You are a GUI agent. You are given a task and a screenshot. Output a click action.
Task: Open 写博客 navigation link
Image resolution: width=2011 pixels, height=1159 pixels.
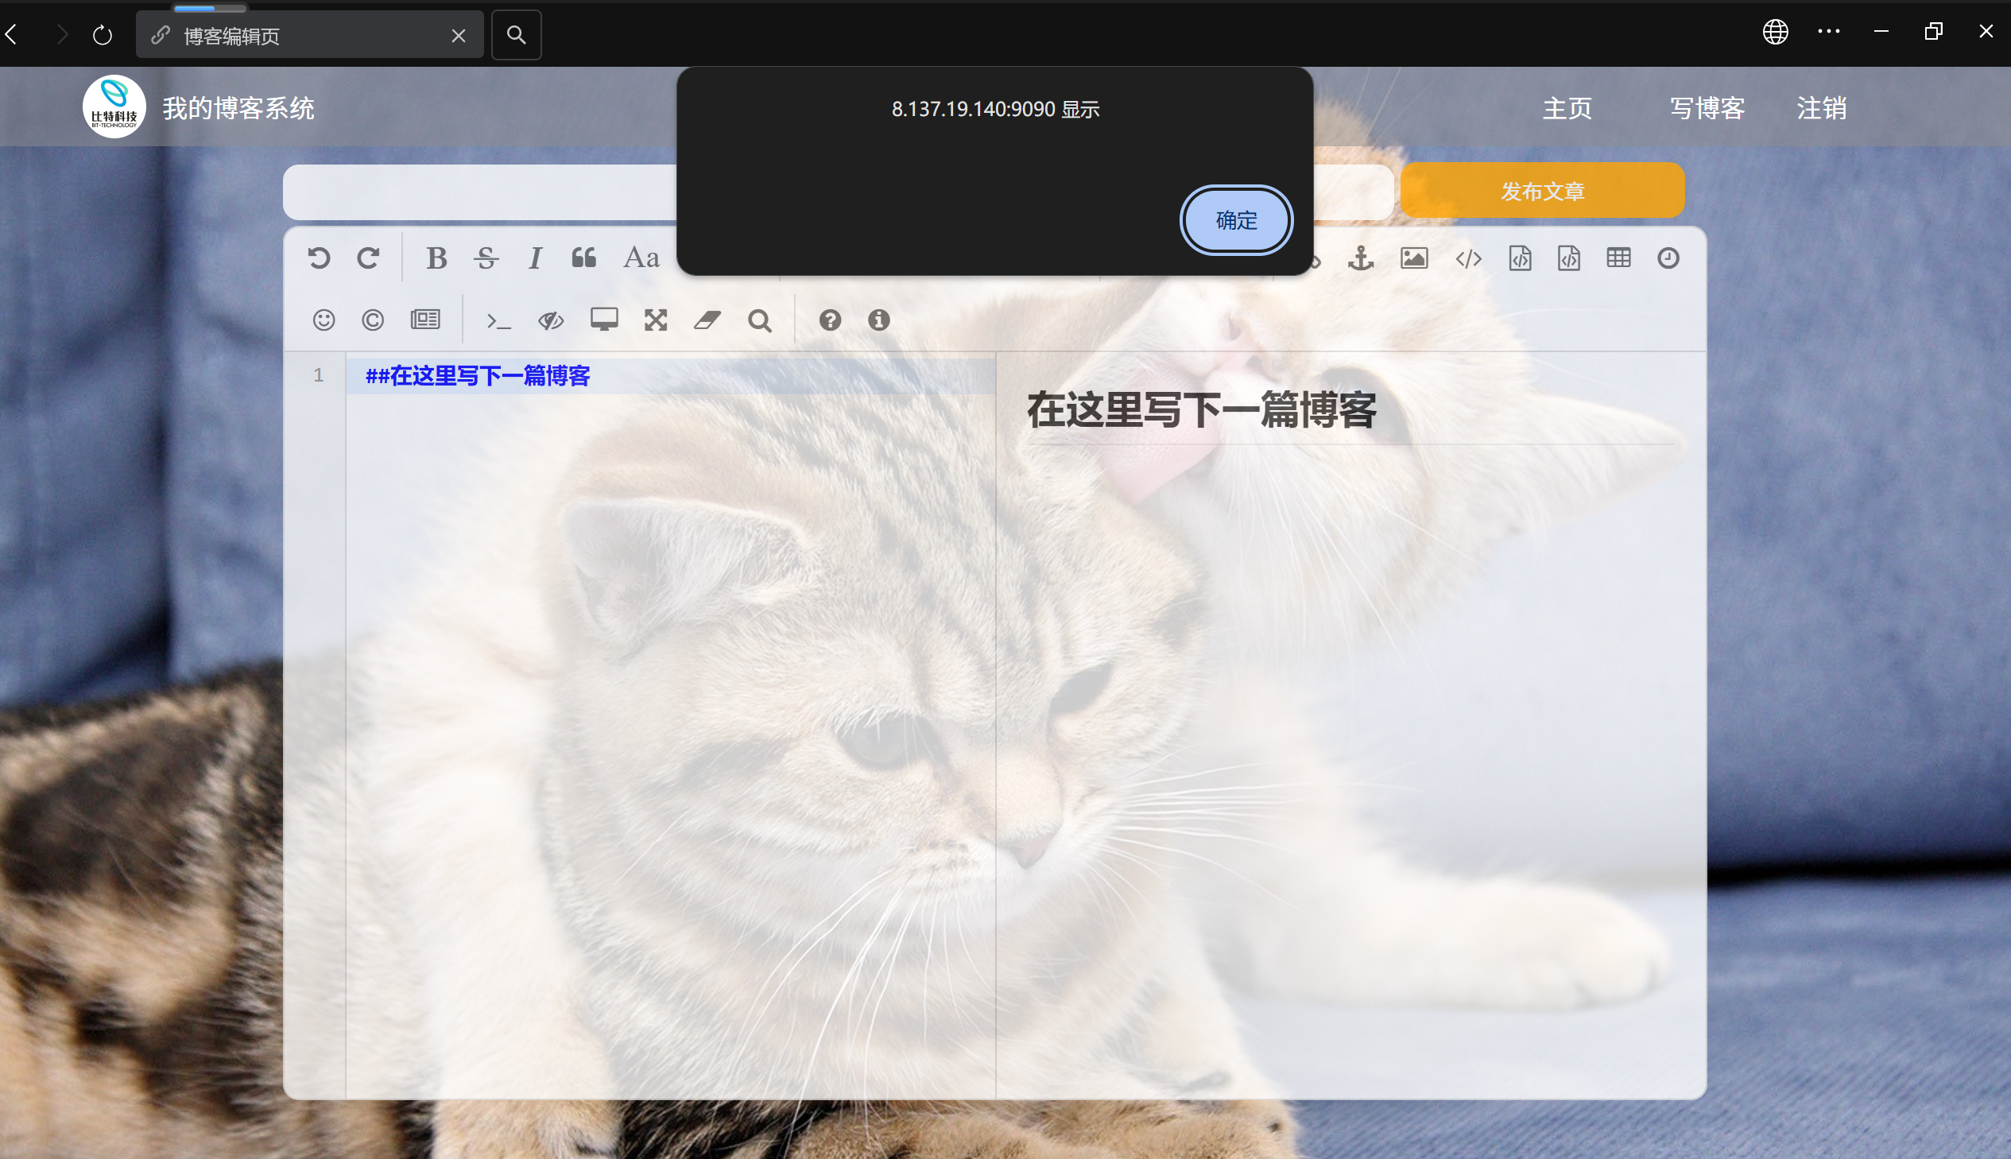(x=1707, y=108)
